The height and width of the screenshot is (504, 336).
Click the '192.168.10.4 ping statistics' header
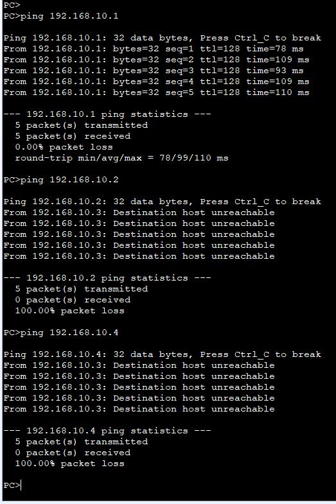[107, 431]
